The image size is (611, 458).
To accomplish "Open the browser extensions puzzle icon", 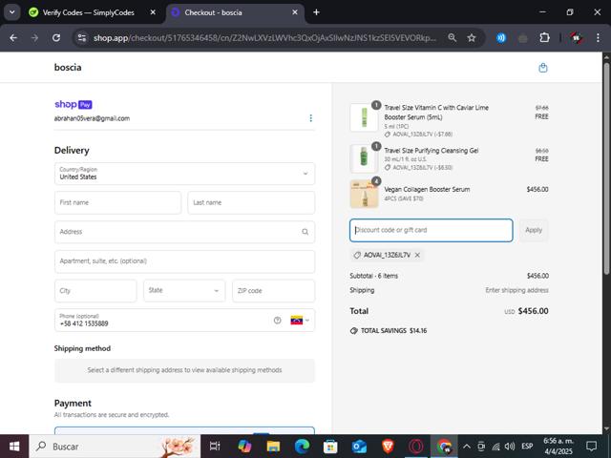I will [544, 38].
